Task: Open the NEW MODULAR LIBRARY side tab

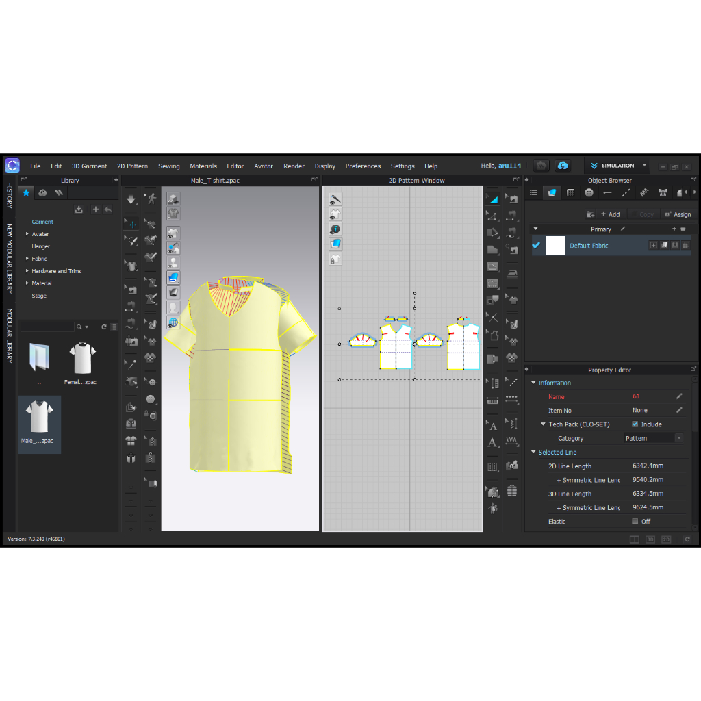Action: coord(10,258)
